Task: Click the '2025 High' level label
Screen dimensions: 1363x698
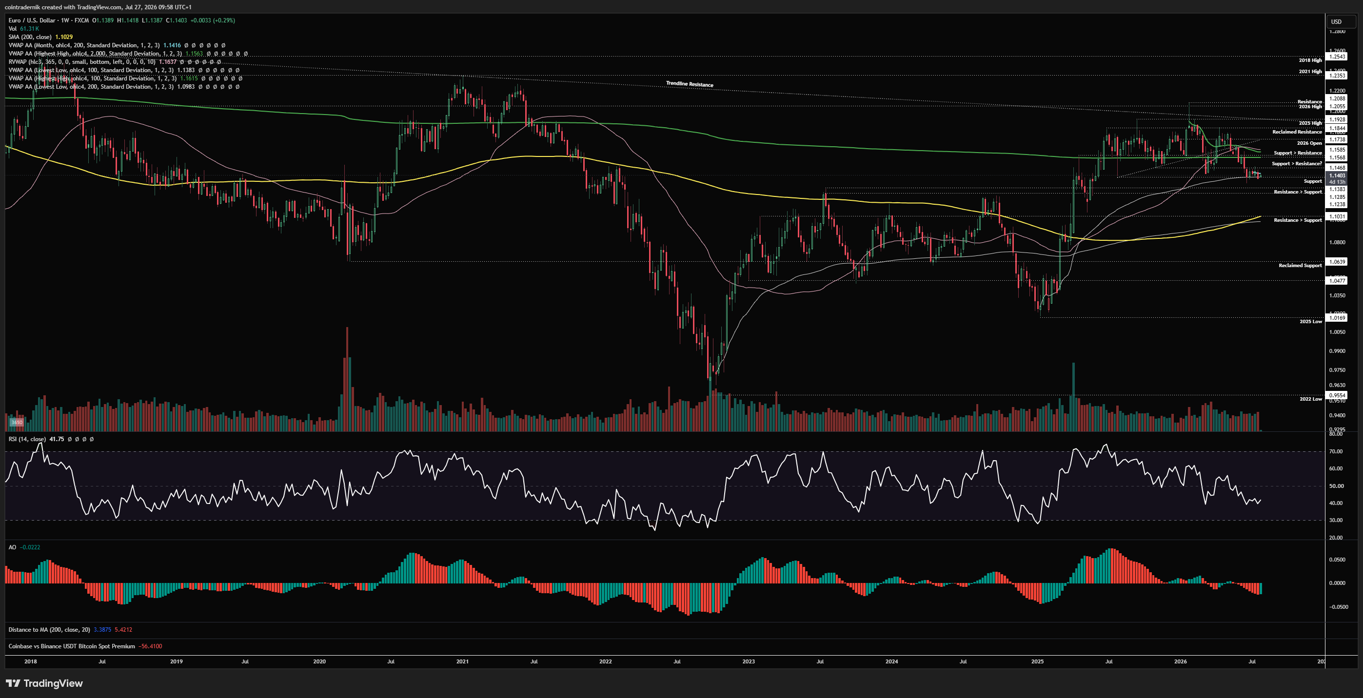Action: (x=1310, y=123)
